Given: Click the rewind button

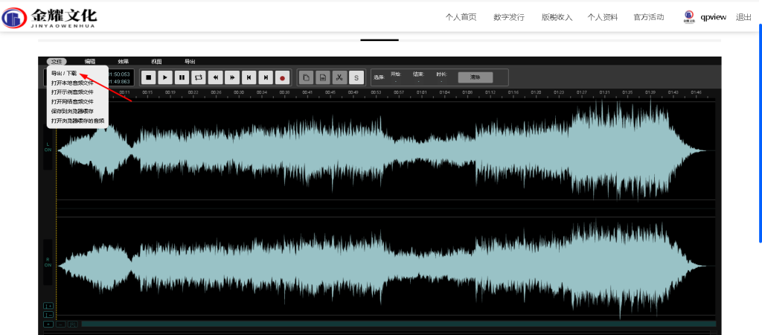Looking at the screenshot, I should tap(216, 77).
